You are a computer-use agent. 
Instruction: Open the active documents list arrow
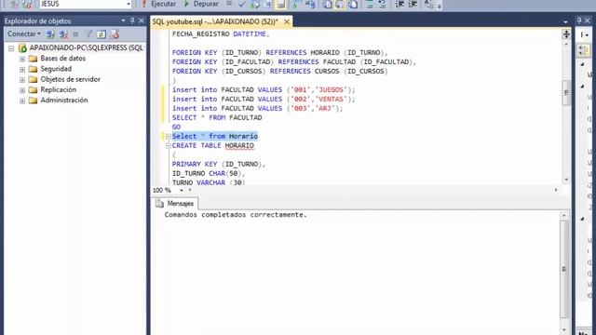coord(565,22)
